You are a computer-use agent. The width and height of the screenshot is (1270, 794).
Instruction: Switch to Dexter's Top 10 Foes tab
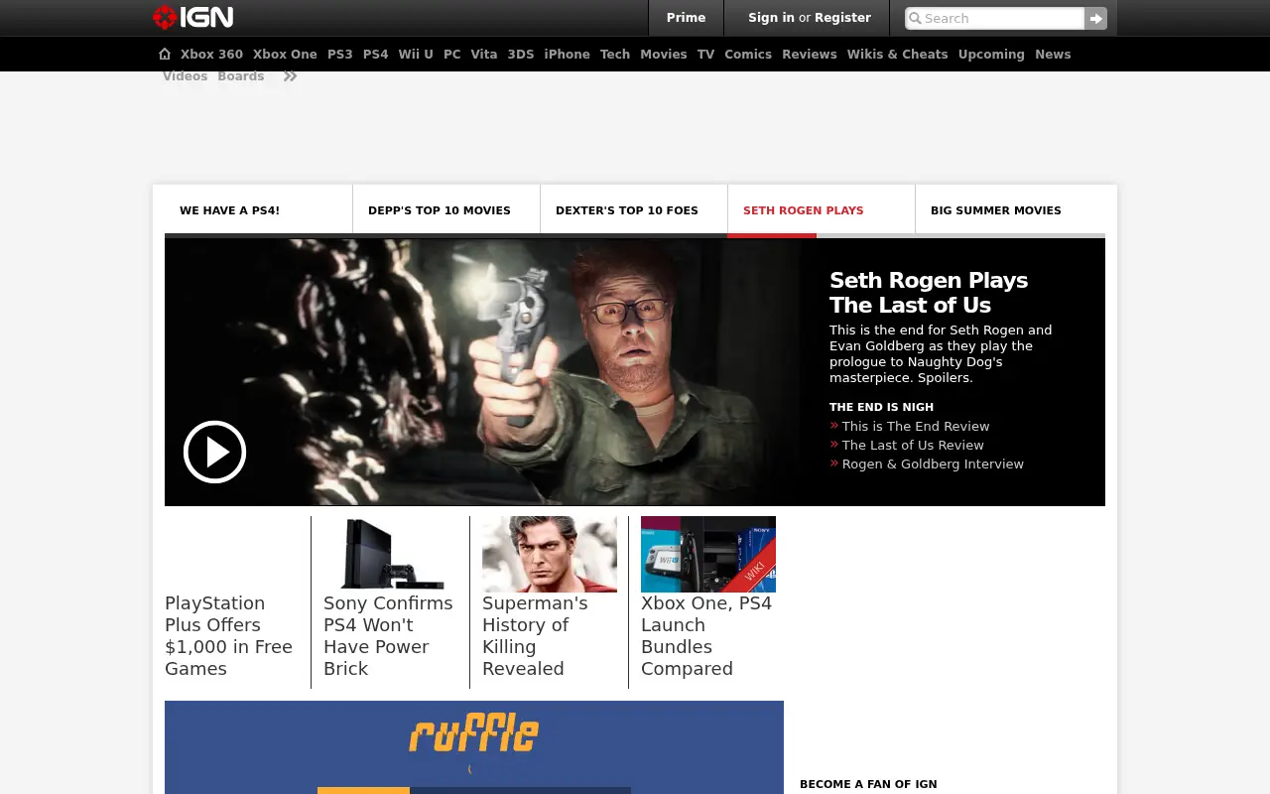[634, 210]
